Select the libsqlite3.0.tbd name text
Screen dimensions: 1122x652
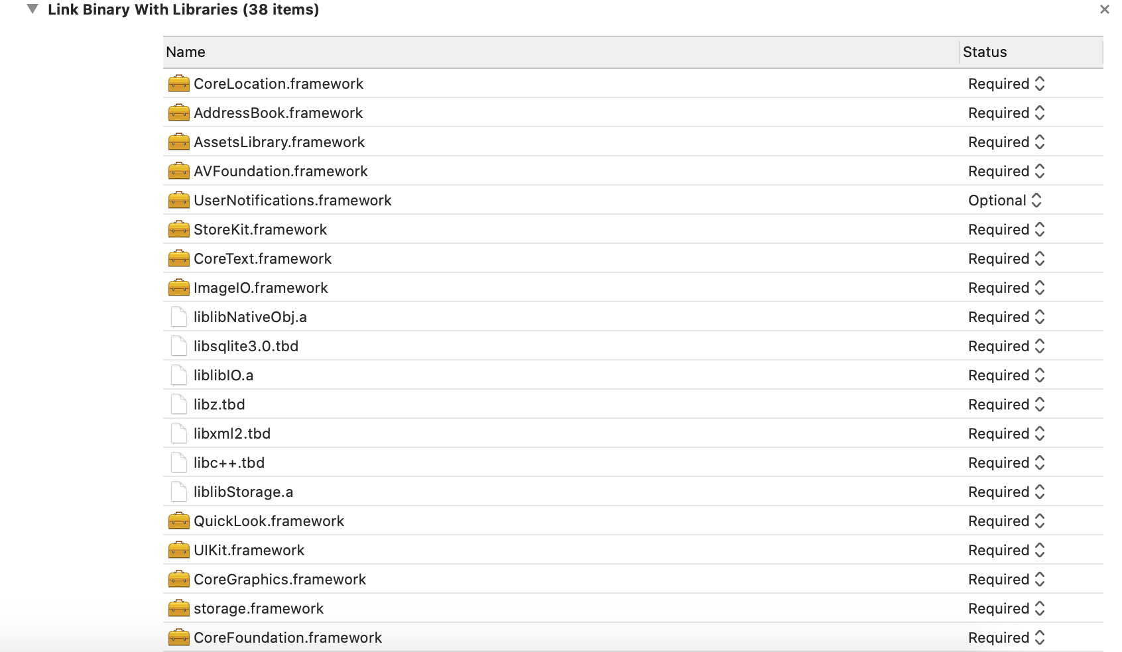point(246,346)
